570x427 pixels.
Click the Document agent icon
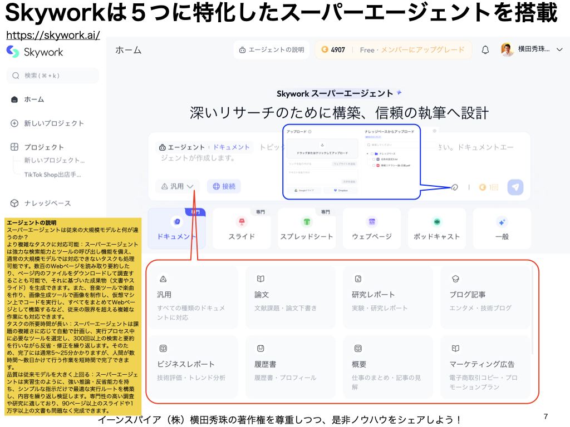(176, 221)
